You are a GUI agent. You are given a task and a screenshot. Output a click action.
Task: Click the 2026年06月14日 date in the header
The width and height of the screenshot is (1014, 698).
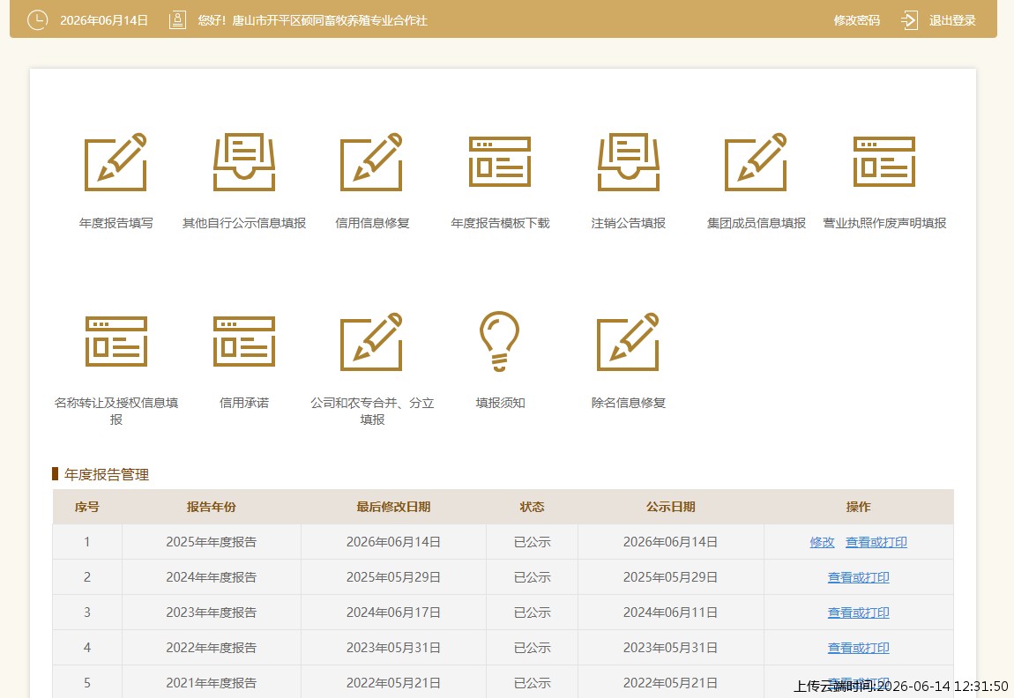click(104, 20)
